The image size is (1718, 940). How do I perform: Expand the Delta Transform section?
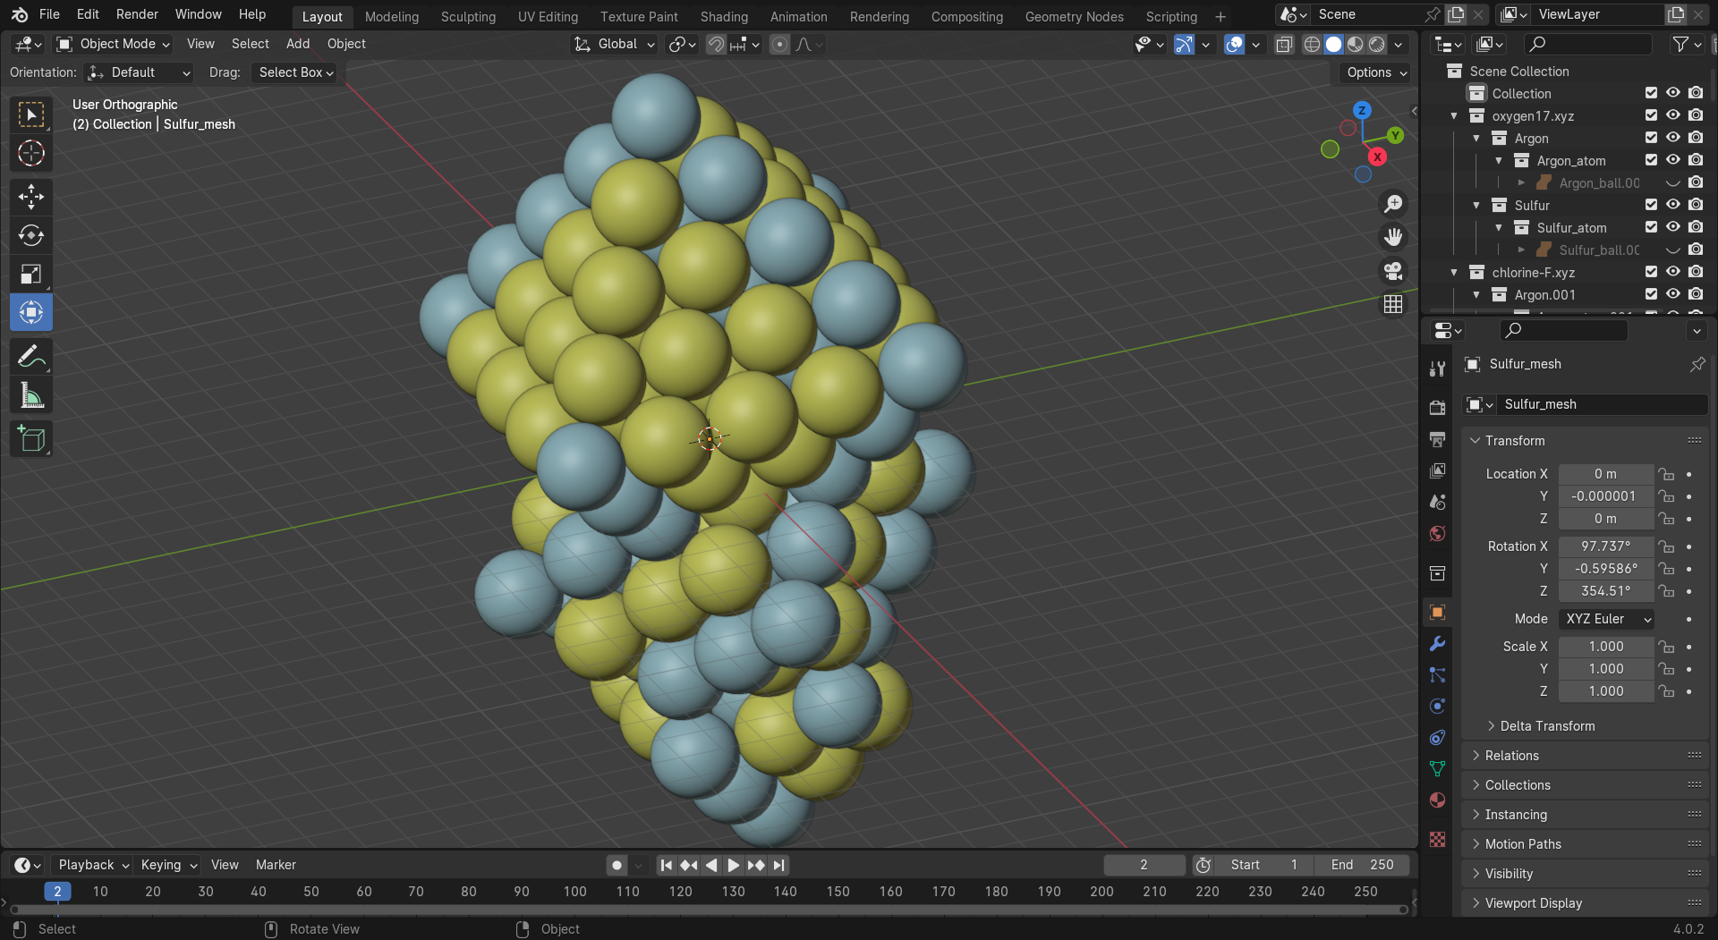click(1546, 726)
